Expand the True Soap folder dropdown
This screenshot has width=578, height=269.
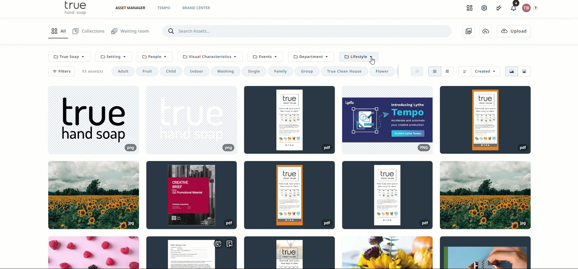69,57
